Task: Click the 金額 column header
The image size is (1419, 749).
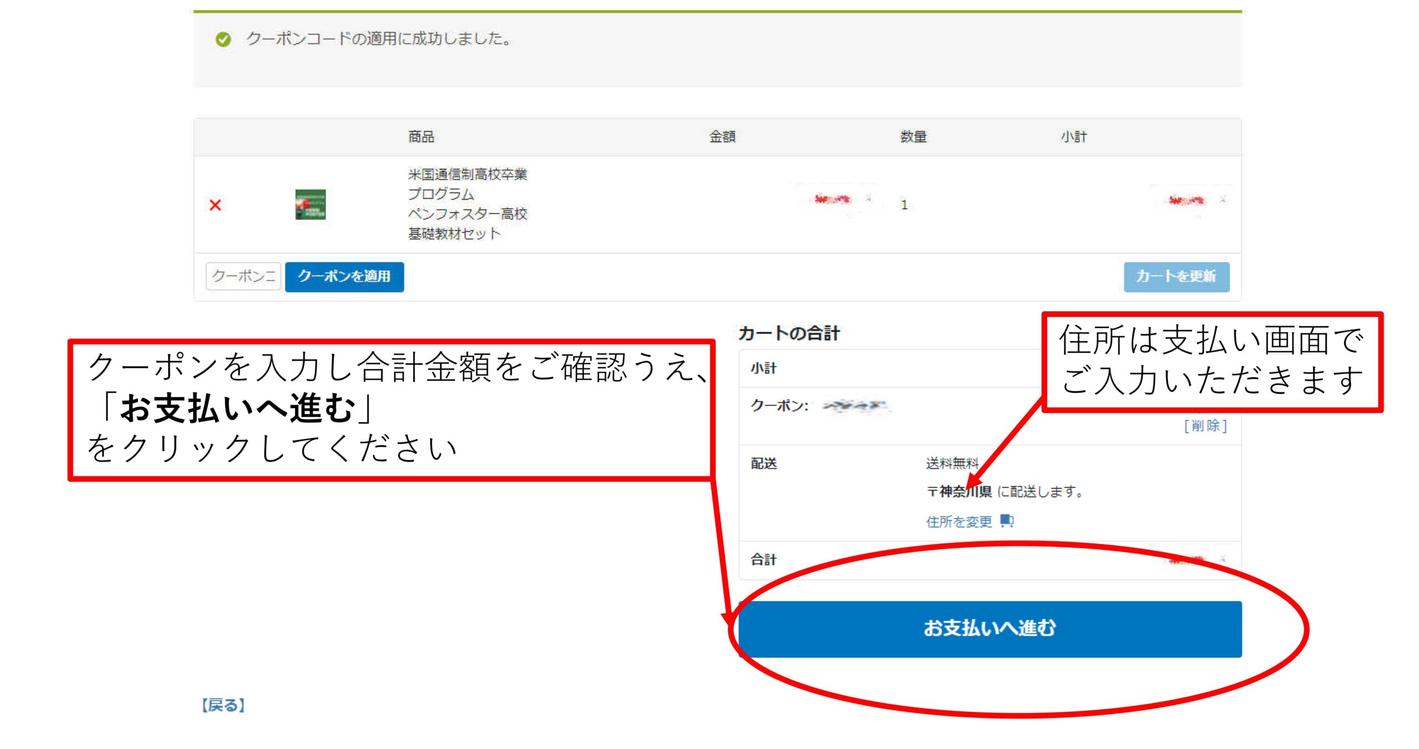Action: [x=722, y=136]
